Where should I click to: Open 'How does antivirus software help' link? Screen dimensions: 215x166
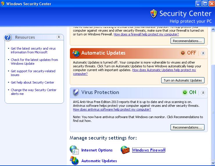[x=112, y=110]
